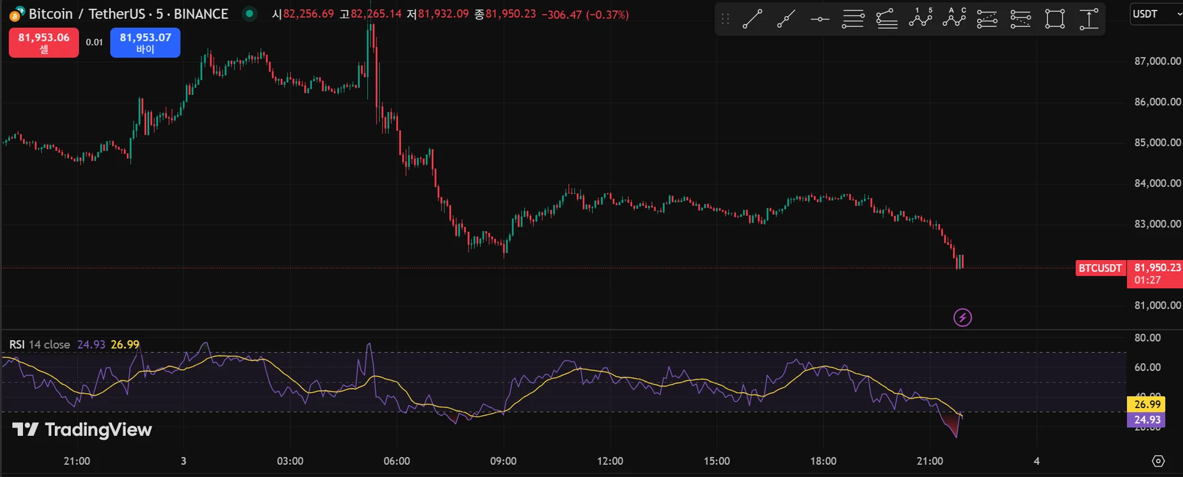Screen dimensions: 1183x477
Task: Click the 0.01 spread value
Action: tap(94, 43)
